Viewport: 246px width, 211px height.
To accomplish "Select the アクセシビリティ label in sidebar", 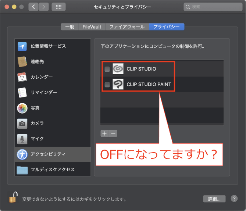I will pos(48,154).
